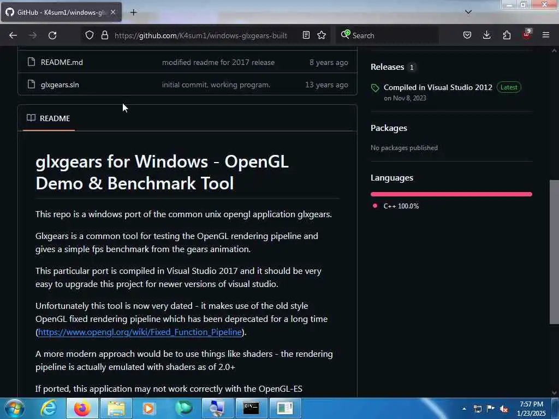Screen dimensions: 559x419
Task: Click the pink C++ language bar
Action: pyautogui.click(x=451, y=194)
